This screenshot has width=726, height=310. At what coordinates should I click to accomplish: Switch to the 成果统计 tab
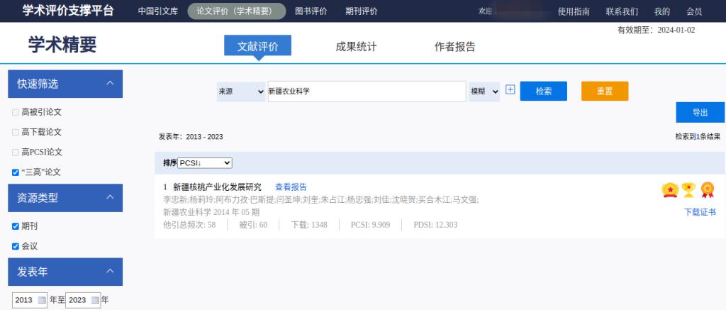(356, 47)
